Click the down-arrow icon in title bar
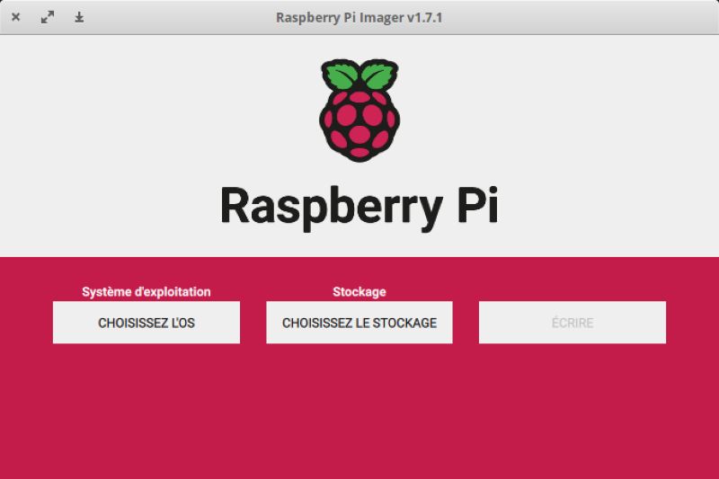The width and height of the screenshot is (719, 479). [x=79, y=17]
